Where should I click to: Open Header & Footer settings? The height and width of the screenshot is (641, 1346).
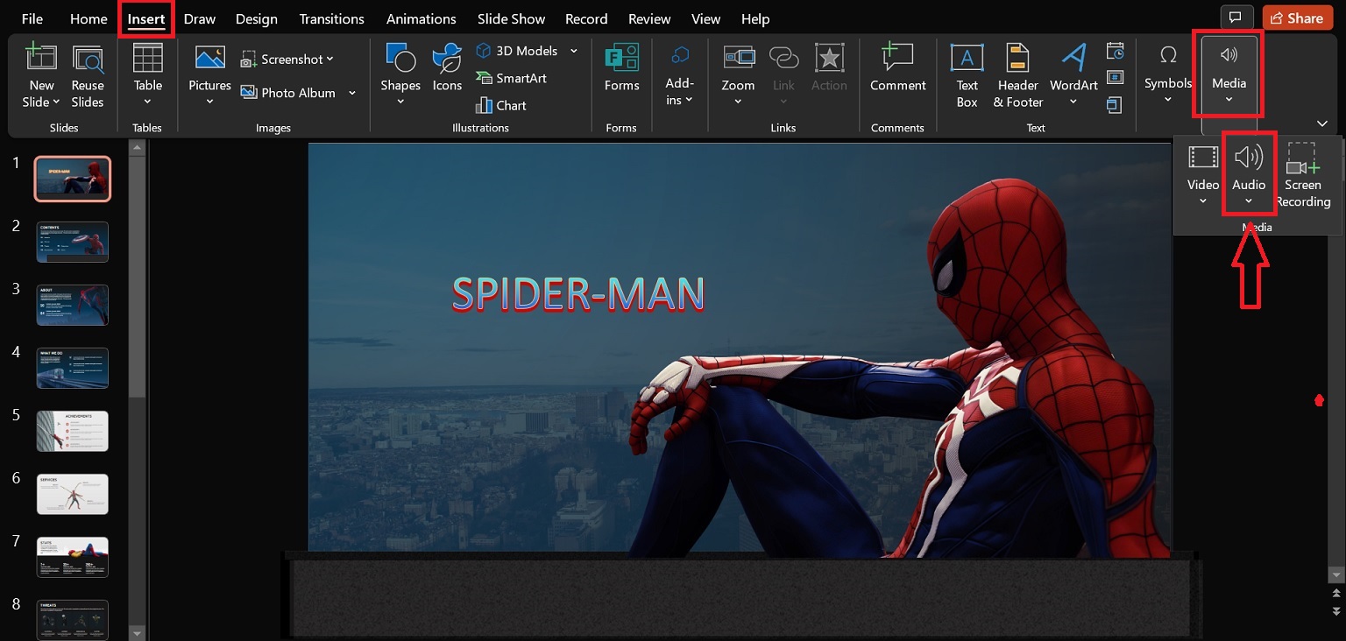point(1017,76)
